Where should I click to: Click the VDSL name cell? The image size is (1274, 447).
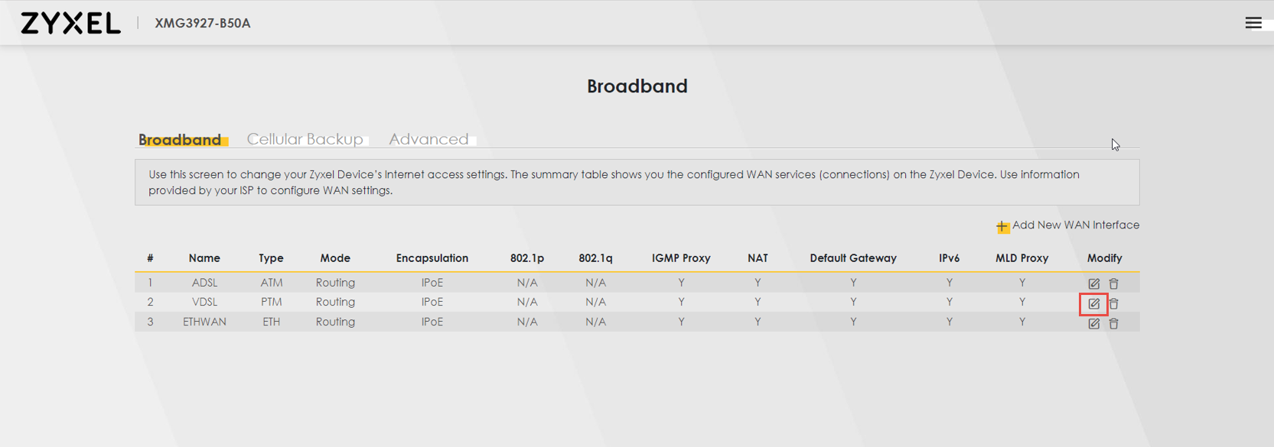pyautogui.click(x=204, y=302)
